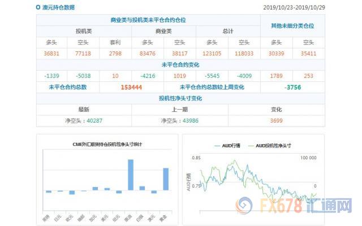This screenshot has height=226, width=362.
Task: Click the 商业类与投机类未平仓合约仓位 header
Action: [148, 20]
